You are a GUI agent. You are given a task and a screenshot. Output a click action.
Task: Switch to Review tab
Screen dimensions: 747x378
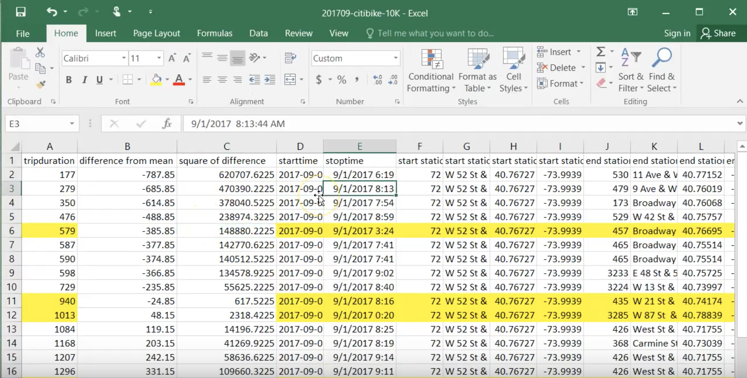coord(299,33)
